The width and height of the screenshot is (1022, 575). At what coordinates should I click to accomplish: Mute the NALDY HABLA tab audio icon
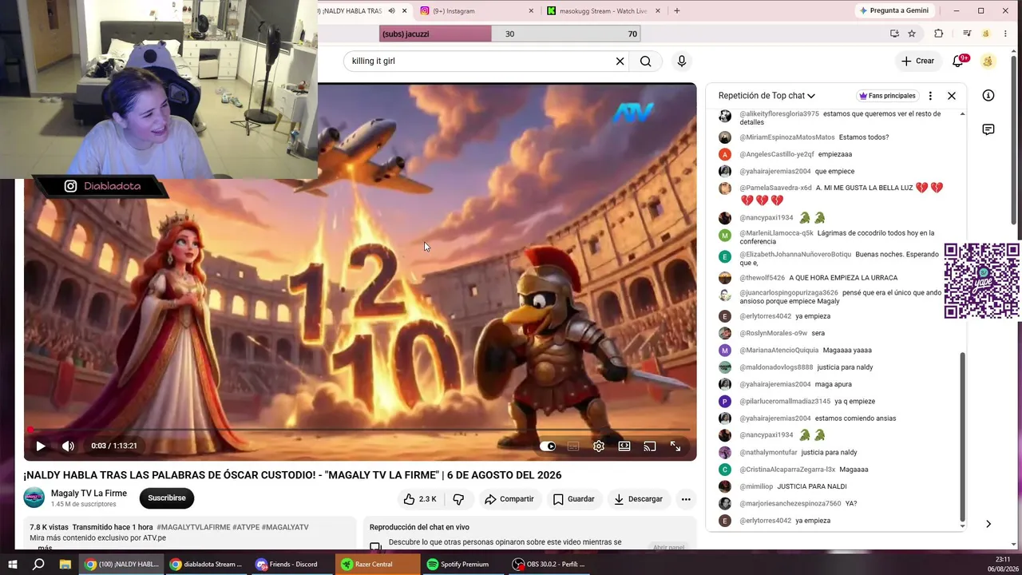(391, 11)
